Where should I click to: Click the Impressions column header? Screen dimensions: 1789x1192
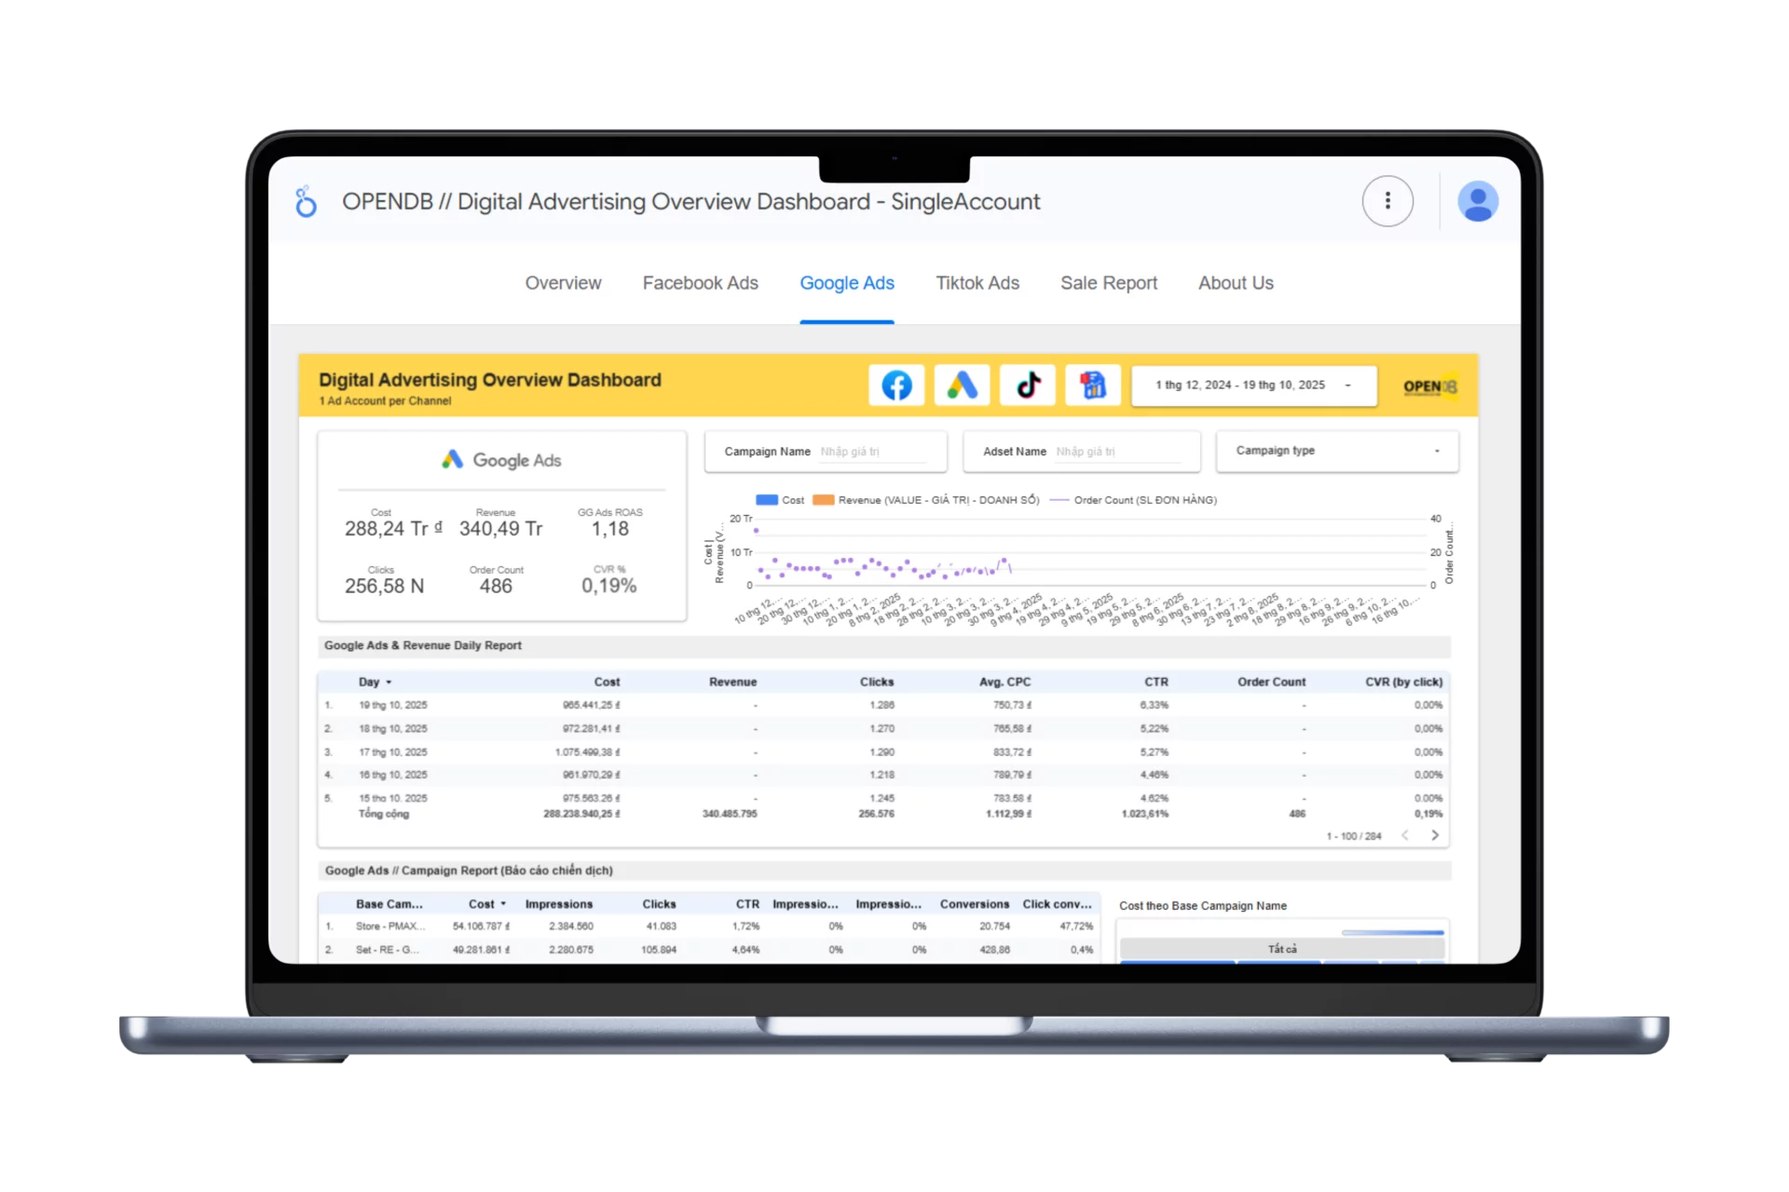coord(559,904)
